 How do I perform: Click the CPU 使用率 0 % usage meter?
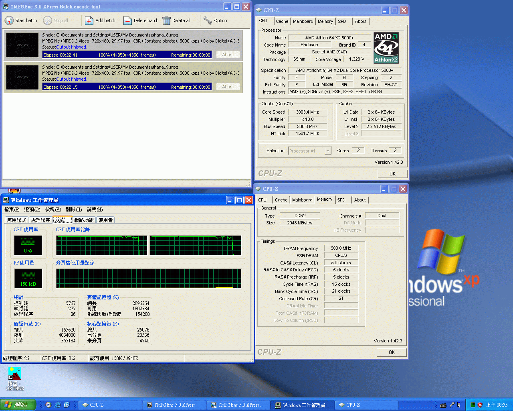(28, 245)
